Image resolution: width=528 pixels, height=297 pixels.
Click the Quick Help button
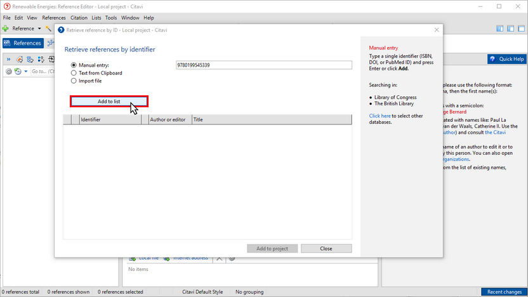[x=507, y=59]
